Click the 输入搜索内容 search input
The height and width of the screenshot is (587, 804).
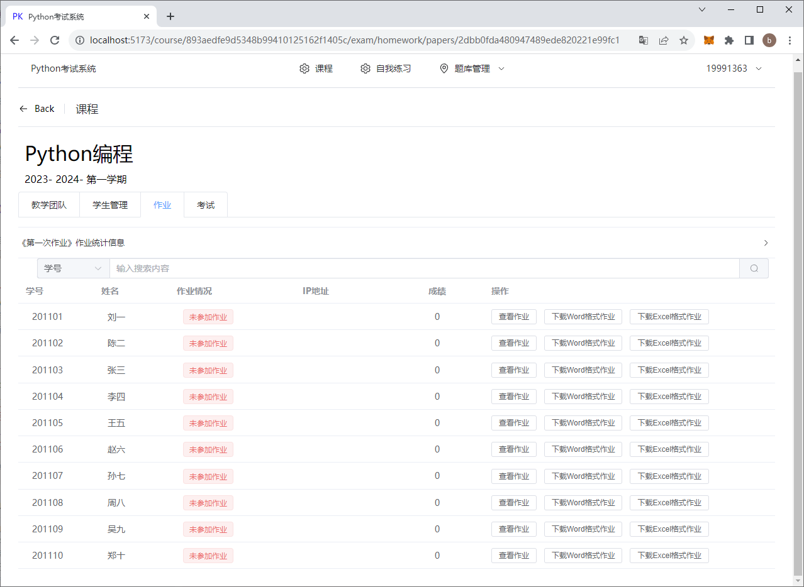[x=425, y=268]
